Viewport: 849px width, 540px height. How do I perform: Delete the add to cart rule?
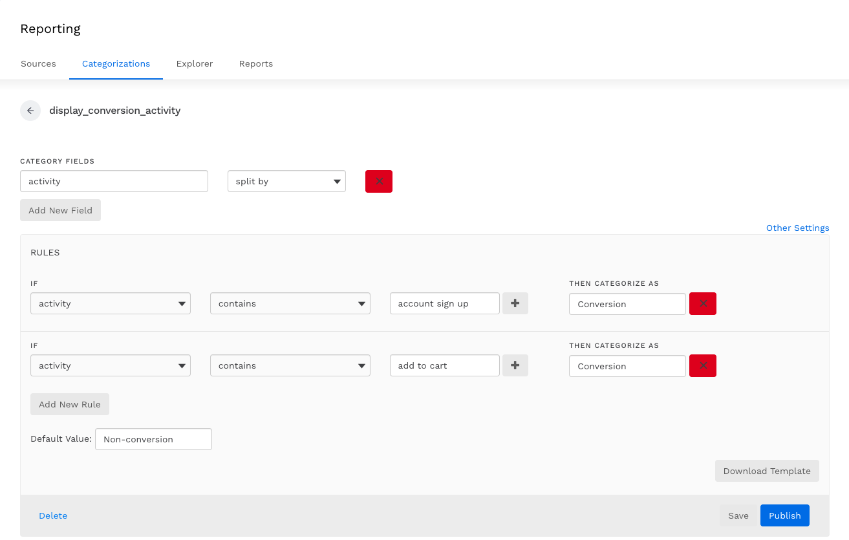tap(703, 366)
